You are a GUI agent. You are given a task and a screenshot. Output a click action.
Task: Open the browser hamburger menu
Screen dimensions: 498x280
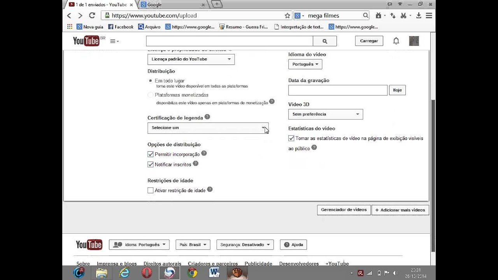click(429, 16)
